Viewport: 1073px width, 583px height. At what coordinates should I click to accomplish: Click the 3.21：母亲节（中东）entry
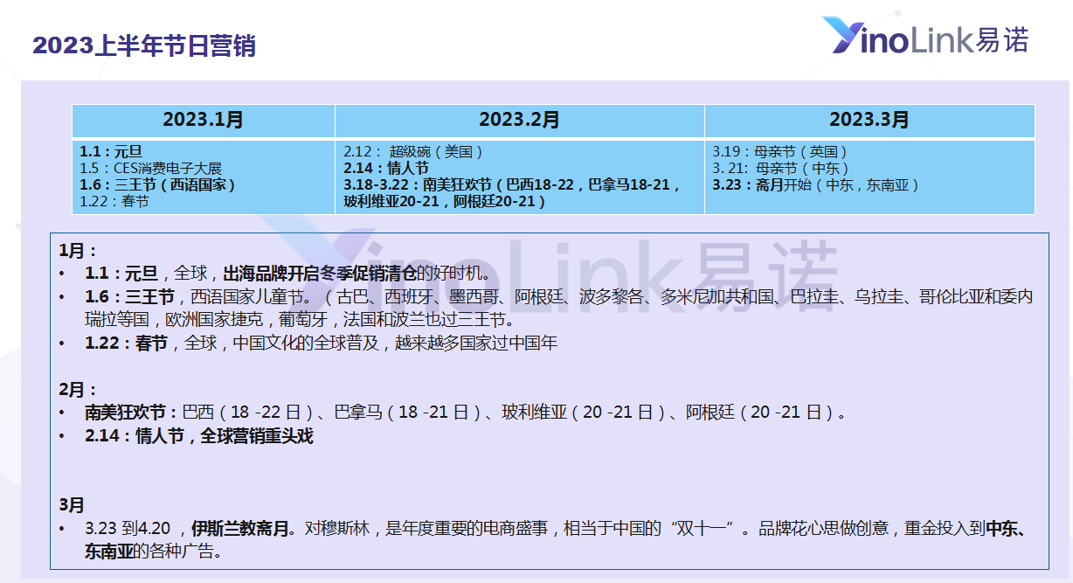coord(780,168)
